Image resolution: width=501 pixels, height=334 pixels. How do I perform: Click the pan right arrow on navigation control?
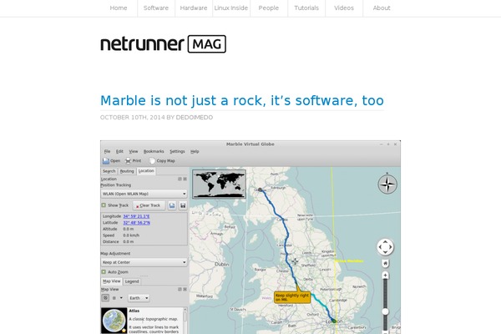(x=391, y=247)
